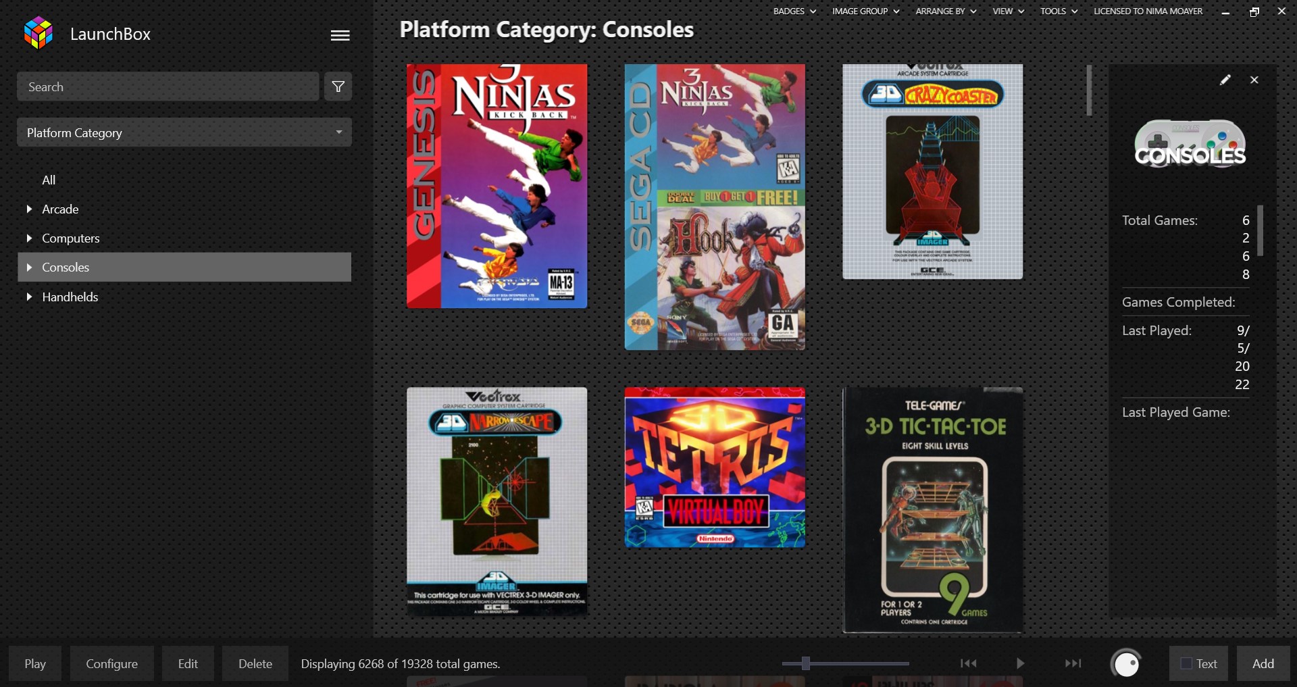1297x687 pixels.
Task: Click the Total Games label
Action: (1159, 220)
